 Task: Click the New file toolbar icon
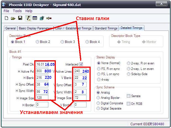coord(6,18)
